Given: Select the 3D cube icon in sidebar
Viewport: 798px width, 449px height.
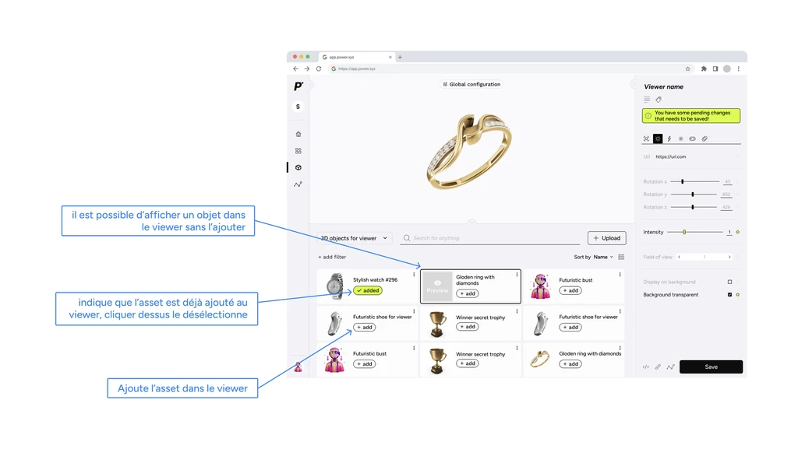Looking at the screenshot, I should (298, 167).
